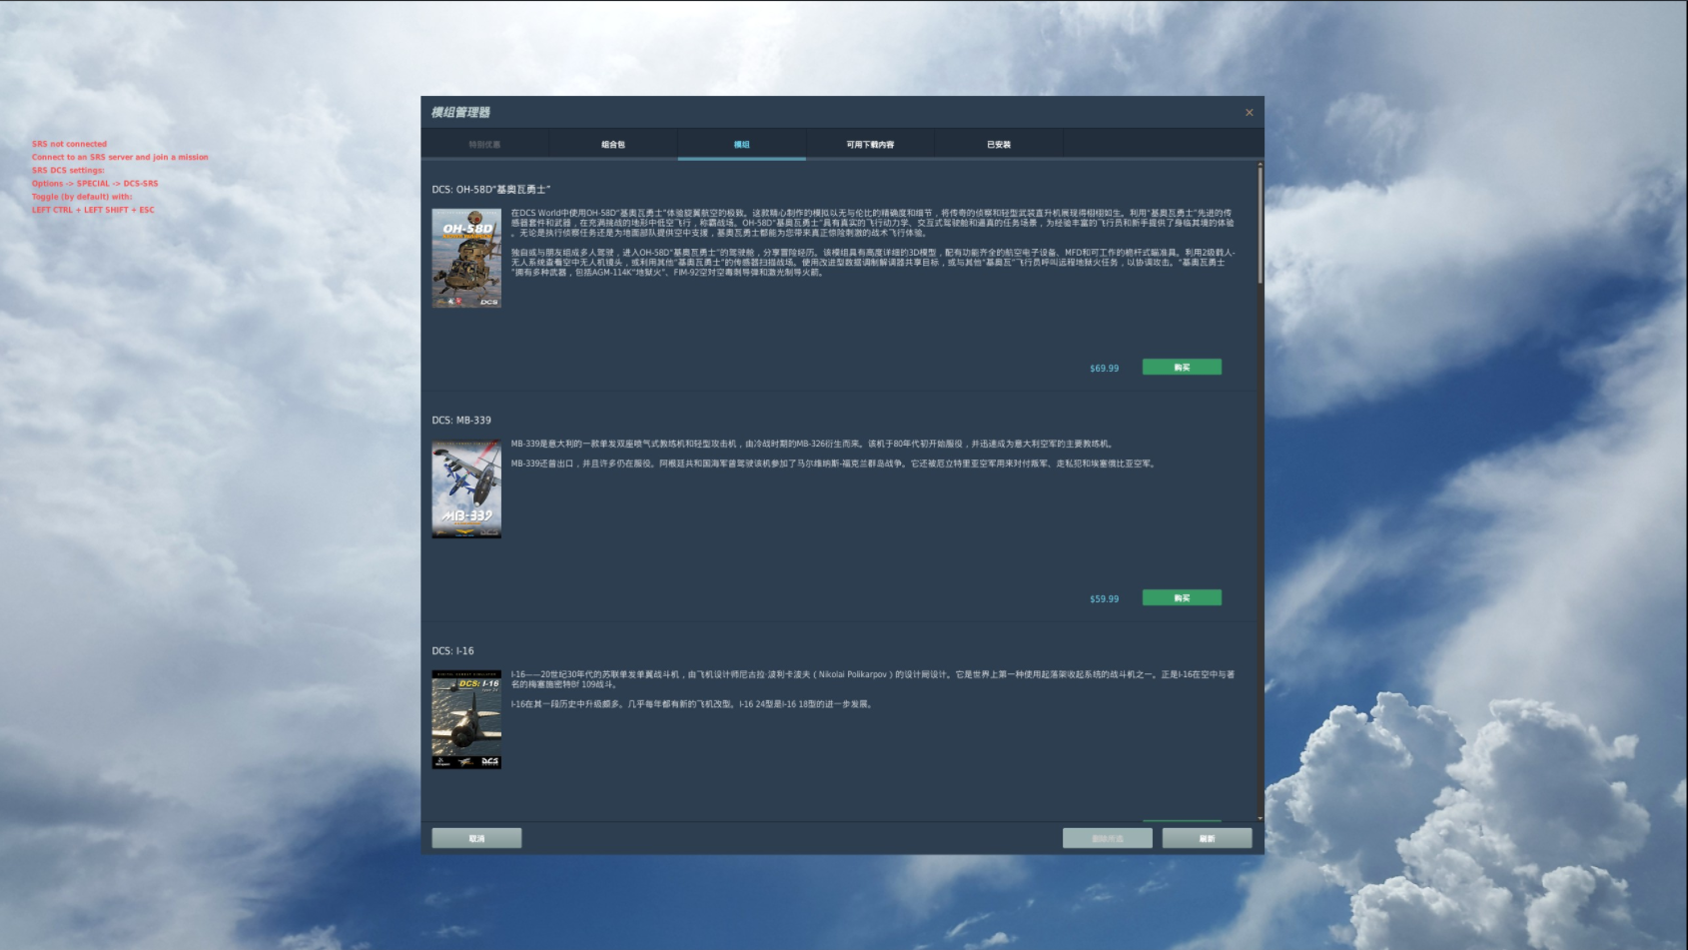The width and height of the screenshot is (1688, 950).
Task: Click the greyed-out 特别优惠 tab
Action: [x=484, y=145]
